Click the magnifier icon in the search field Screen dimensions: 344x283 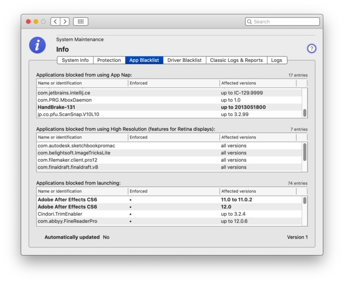tap(249, 22)
